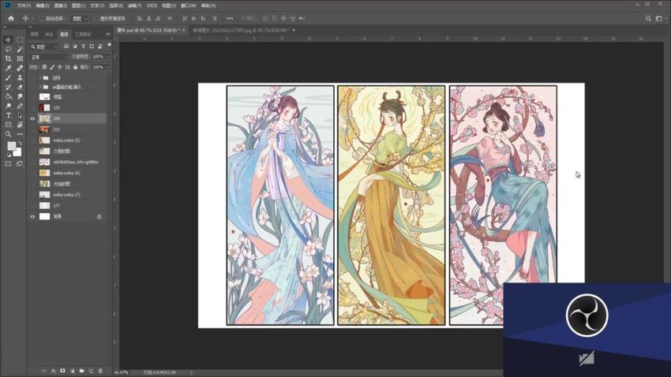Screen dimensions: 671x377
Task: Click the add layer mask icon
Action: [x=62, y=371]
